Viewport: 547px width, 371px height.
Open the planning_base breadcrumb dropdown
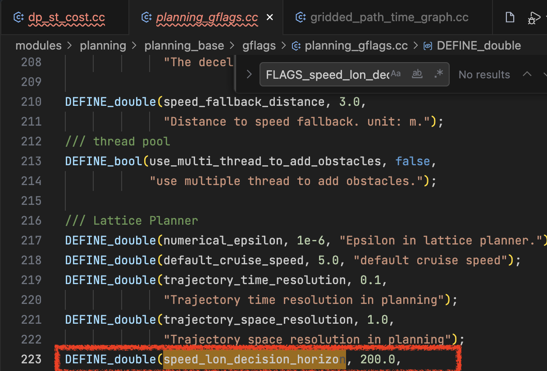point(184,46)
